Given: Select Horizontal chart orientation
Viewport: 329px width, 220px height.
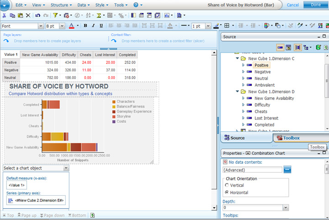Looking at the screenshot, I should pyautogui.click(x=227, y=192).
